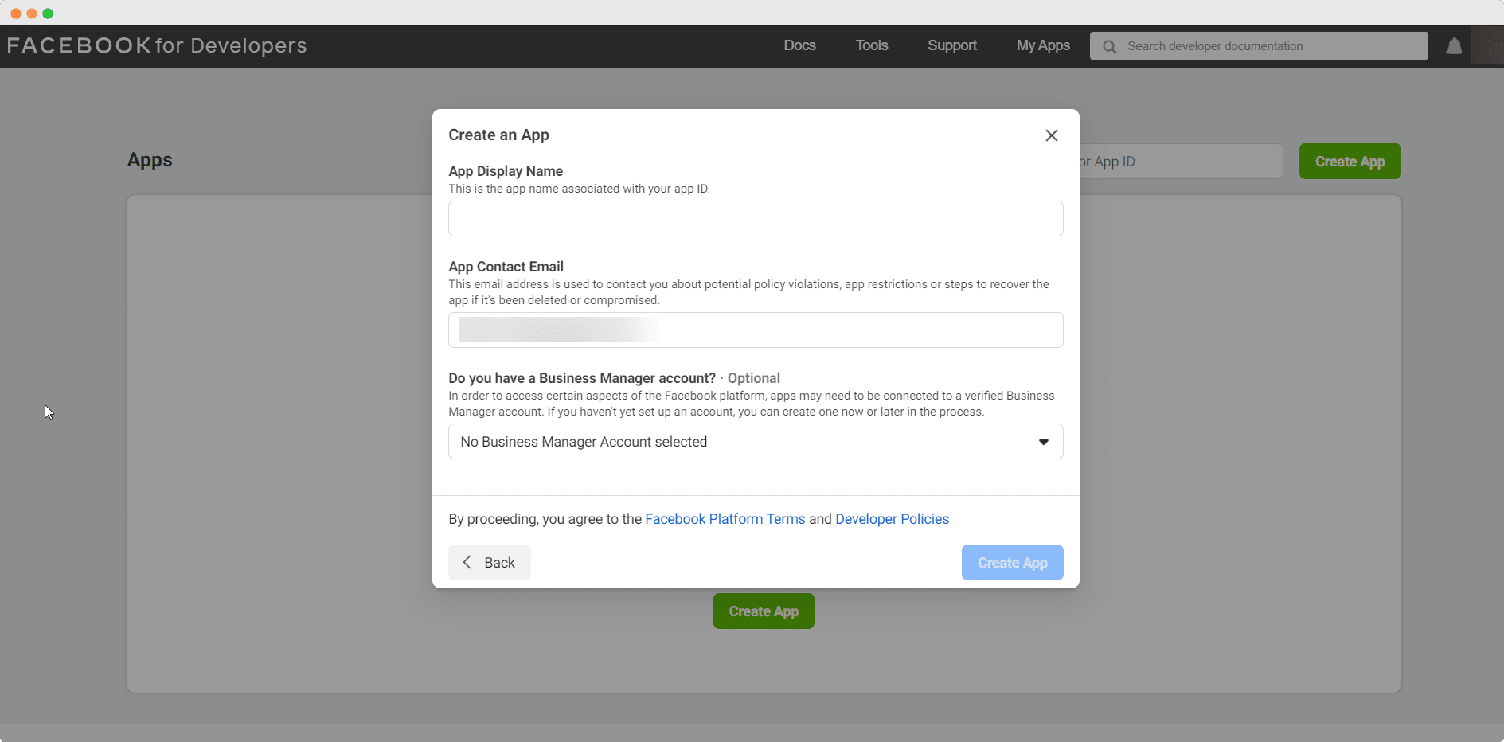Click the Facebook for Developers logo
The height and width of the screenshot is (742, 1504).
pos(157,45)
